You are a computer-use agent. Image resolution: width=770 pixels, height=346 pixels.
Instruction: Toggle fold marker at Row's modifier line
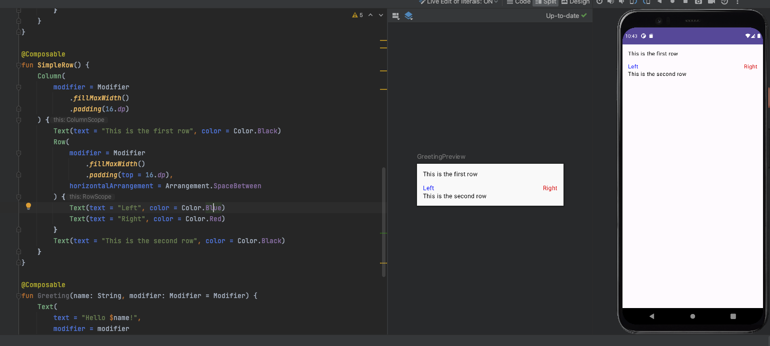pos(19,153)
